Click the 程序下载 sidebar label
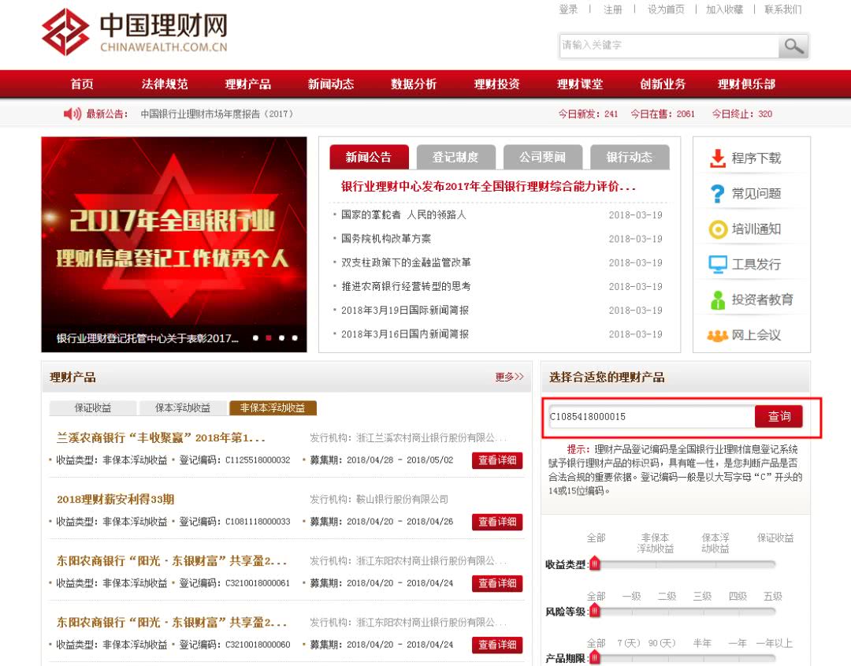851x666 pixels. point(756,158)
